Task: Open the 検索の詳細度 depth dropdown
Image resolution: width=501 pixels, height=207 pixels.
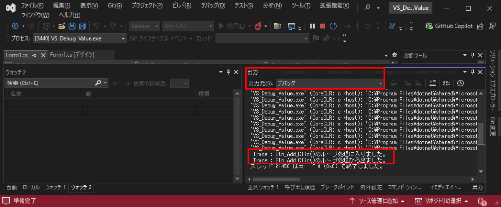Action: coord(179,83)
